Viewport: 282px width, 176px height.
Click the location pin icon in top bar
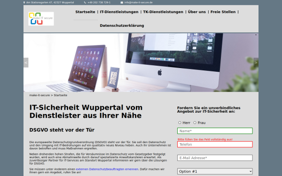24,2
